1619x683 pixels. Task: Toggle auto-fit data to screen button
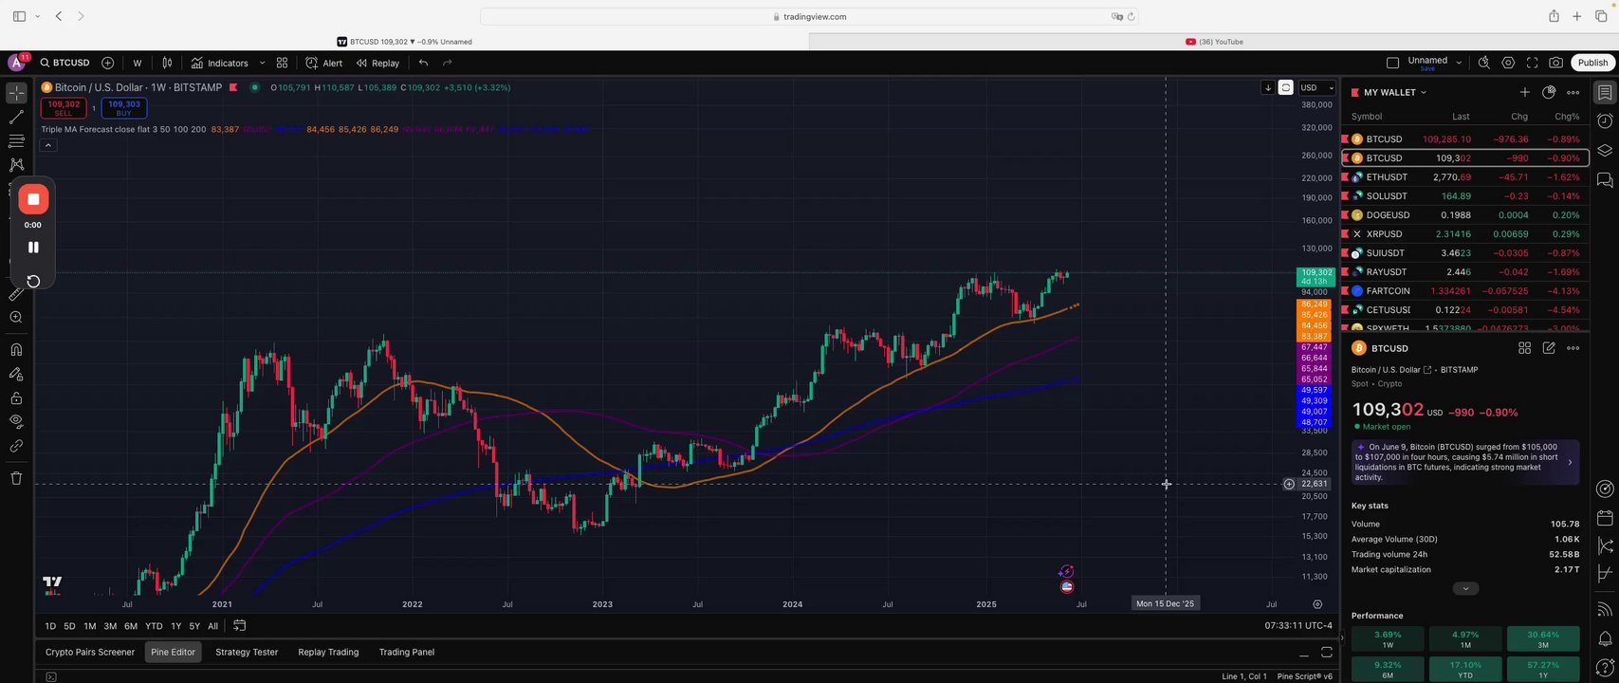[1285, 87]
